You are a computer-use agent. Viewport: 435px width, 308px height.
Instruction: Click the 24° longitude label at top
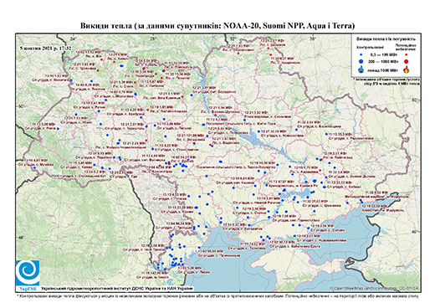(74, 38)
